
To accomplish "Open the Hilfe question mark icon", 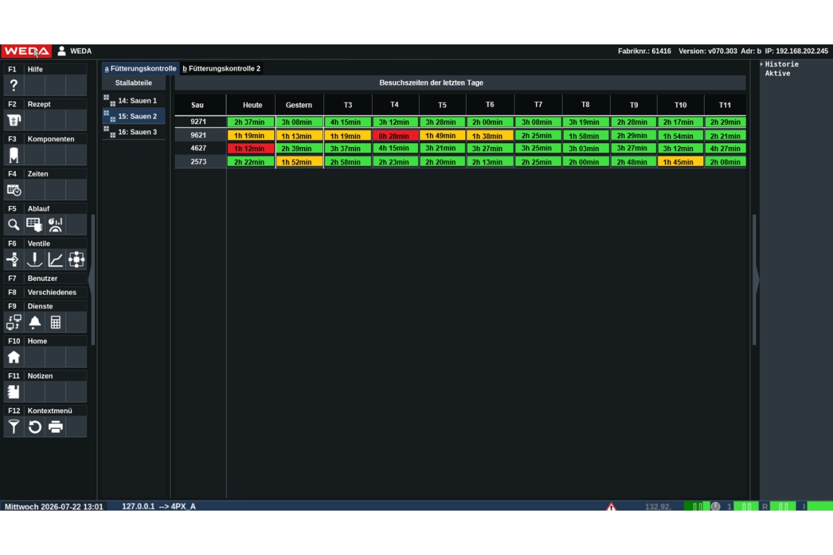I will click(13, 85).
